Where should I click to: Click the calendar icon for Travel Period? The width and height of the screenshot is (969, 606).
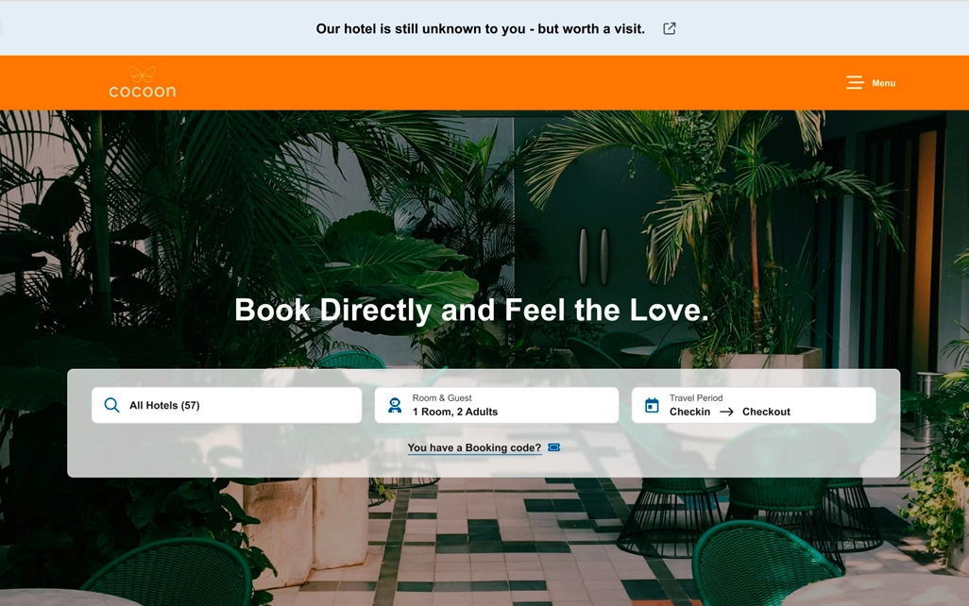(x=652, y=405)
